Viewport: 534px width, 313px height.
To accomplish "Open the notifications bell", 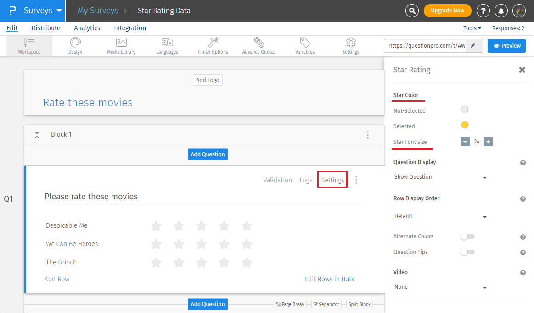I will [501, 11].
